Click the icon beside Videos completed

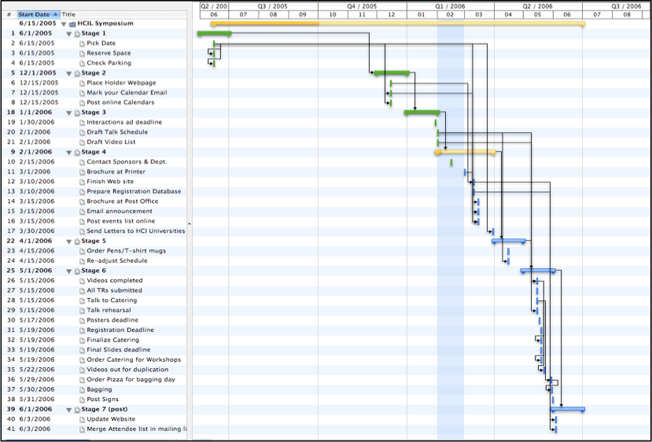point(82,281)
